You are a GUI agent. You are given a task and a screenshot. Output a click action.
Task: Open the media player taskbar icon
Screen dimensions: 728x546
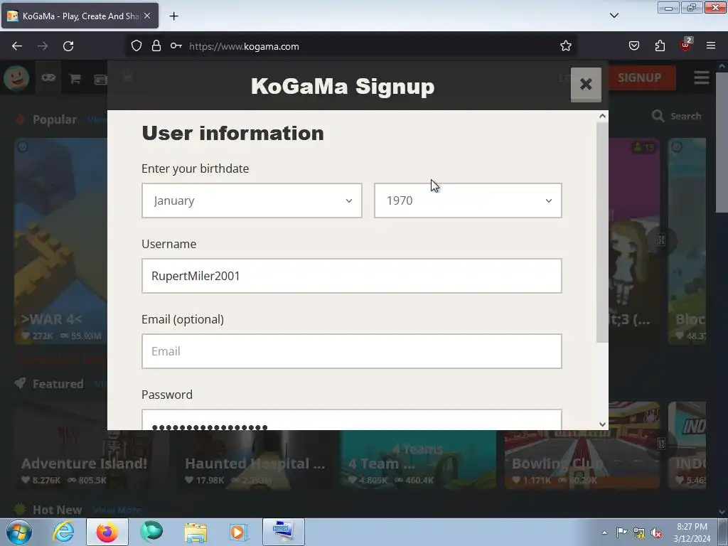[x=239, y=532]
